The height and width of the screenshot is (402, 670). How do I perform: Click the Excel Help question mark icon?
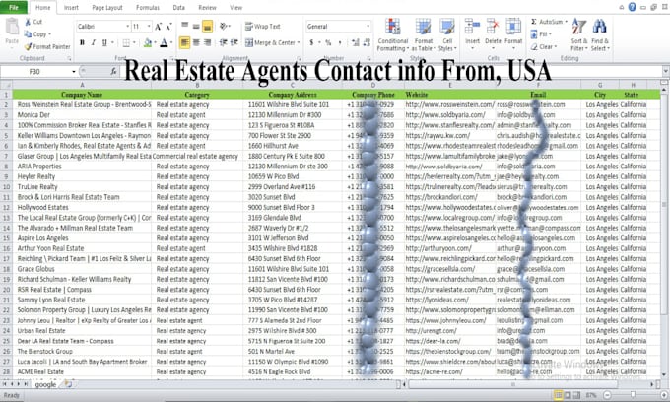click(632, 7)
